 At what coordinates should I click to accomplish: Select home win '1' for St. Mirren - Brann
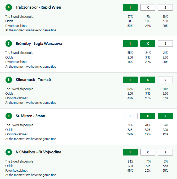[x=130, y=116]
